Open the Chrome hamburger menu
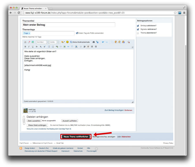 (184, 13)
